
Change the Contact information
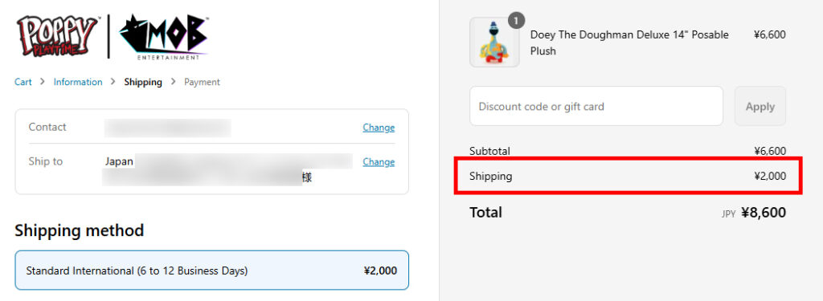coord(379,128)
